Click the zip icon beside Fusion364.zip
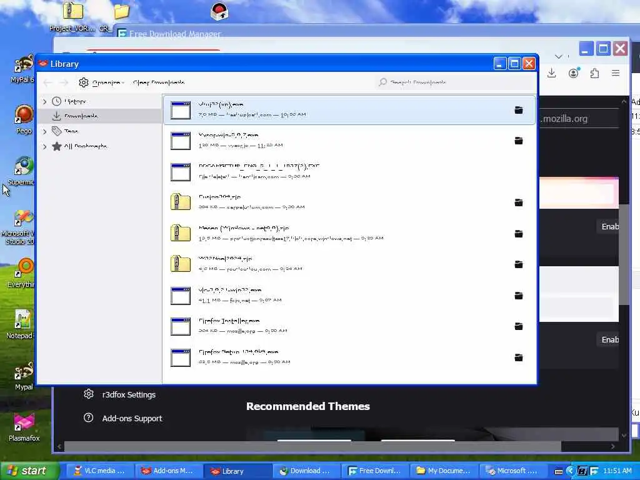640x480 pixels. tap(181, 202)
